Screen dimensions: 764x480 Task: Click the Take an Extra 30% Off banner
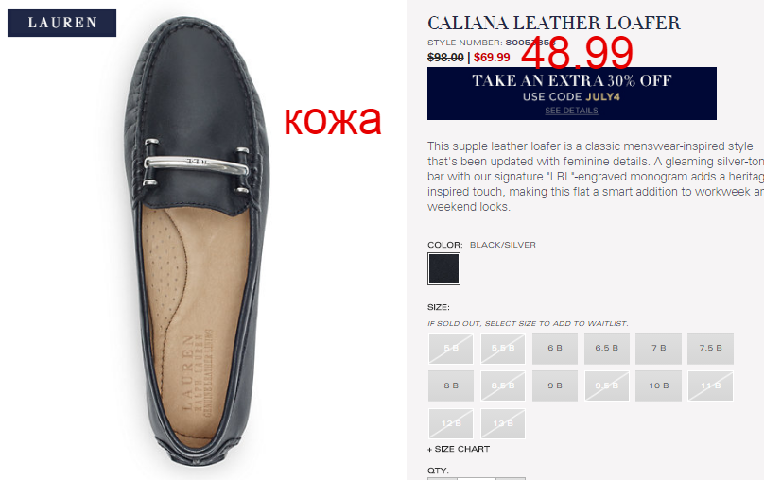click(x=571, y=93)
